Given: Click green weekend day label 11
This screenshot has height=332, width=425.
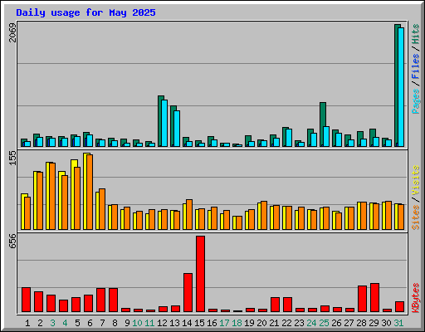Looking at the screenshot, I should tap(149, 323).
